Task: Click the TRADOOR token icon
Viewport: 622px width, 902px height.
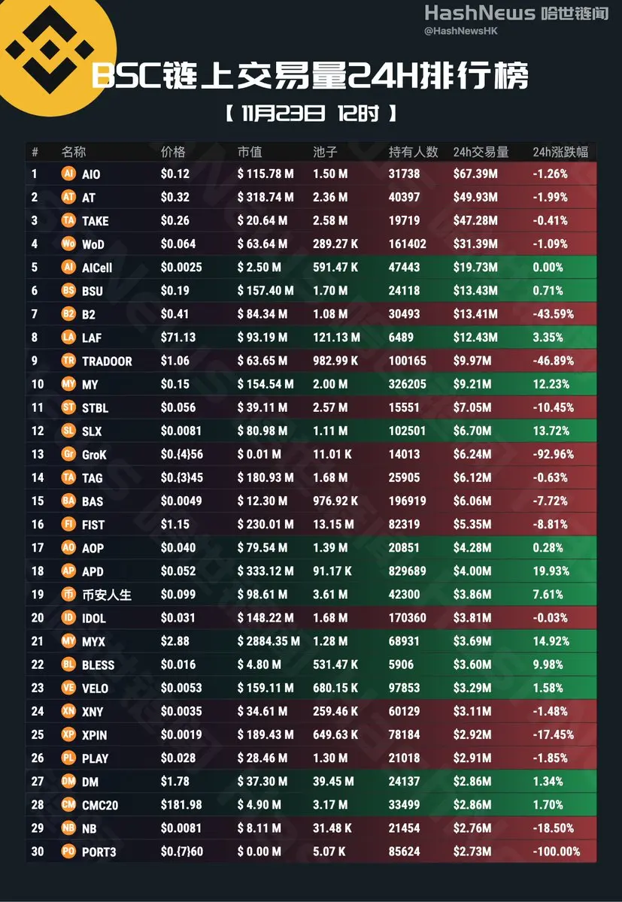Action: (x=68, y=361)
